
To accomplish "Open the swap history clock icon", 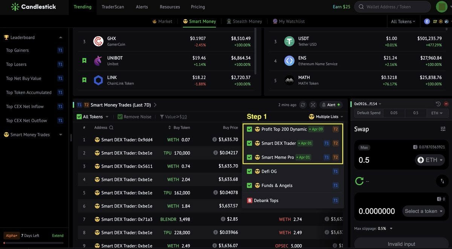I will tap(438, 104).
